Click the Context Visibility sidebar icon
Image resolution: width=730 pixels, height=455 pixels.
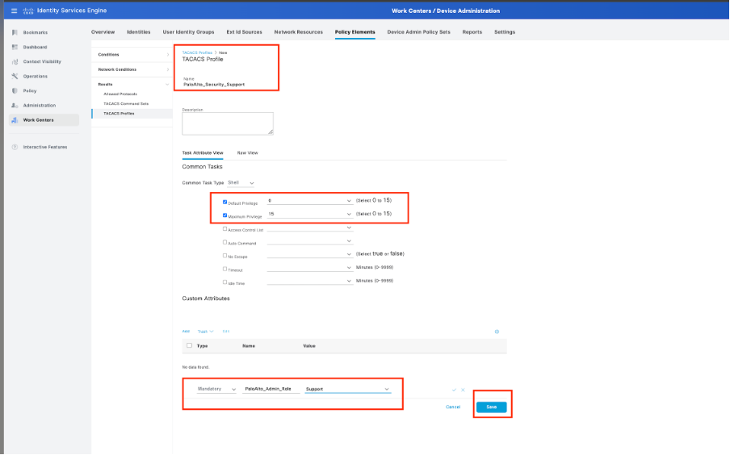pos(15,61)
